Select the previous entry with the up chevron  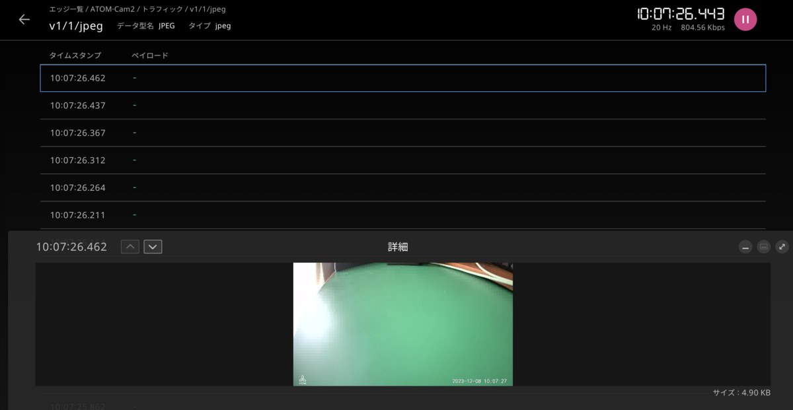tap(130, 247)
